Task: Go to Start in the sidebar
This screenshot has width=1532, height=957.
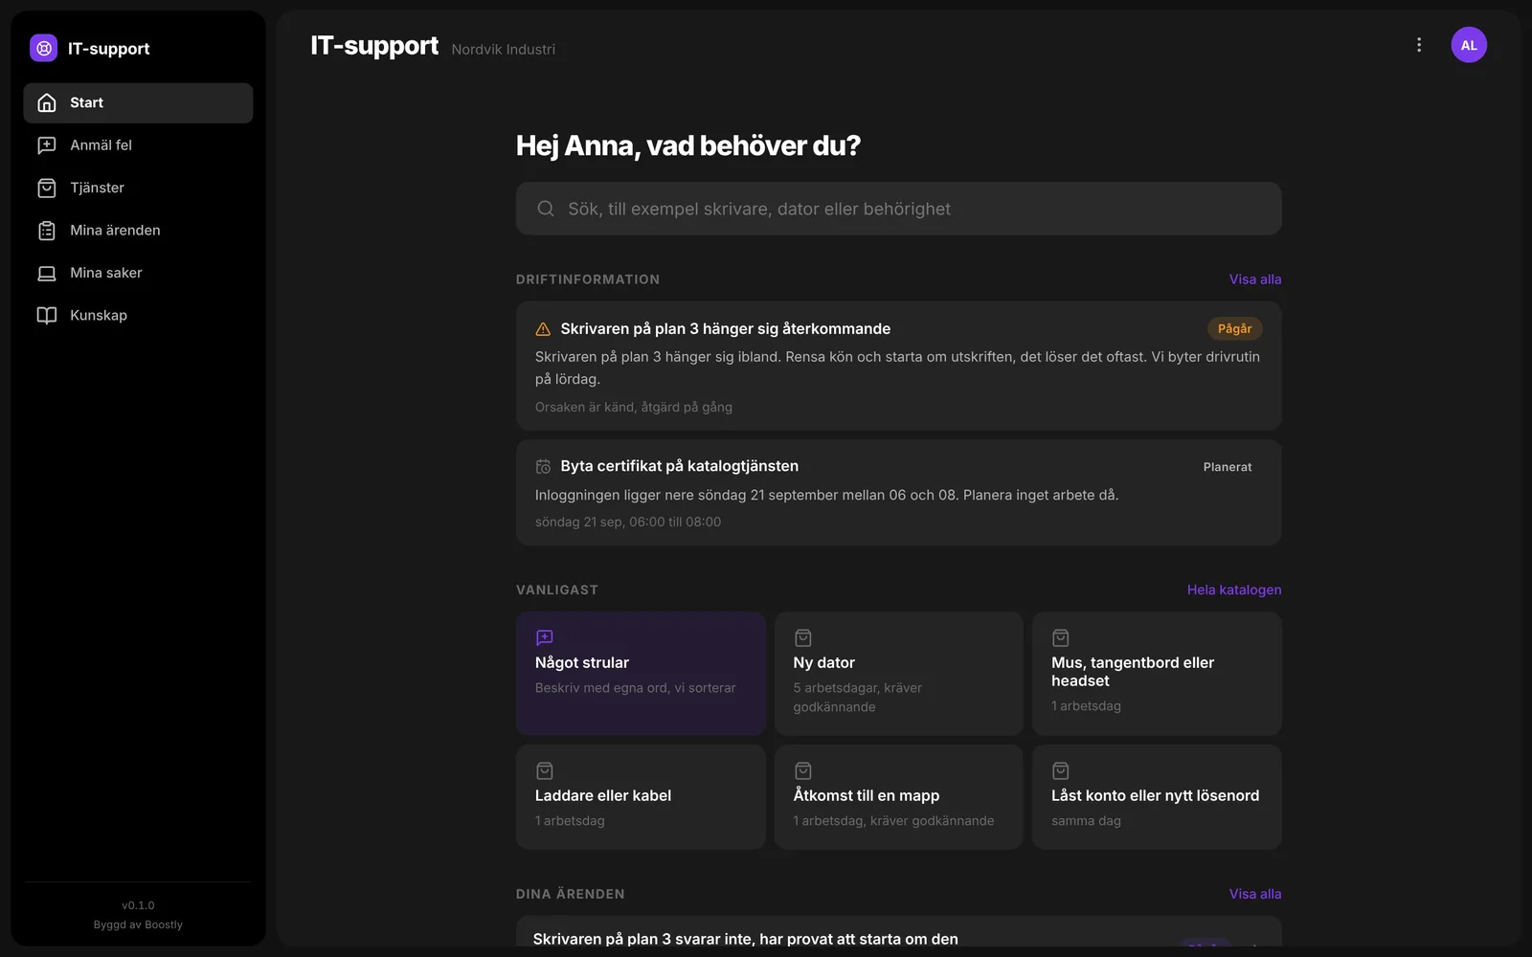Action: click(138, 102)
